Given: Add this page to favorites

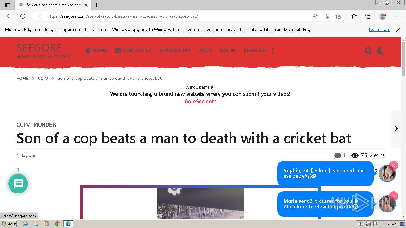Looking at the screenshot, I should click(x=338, y=16).
